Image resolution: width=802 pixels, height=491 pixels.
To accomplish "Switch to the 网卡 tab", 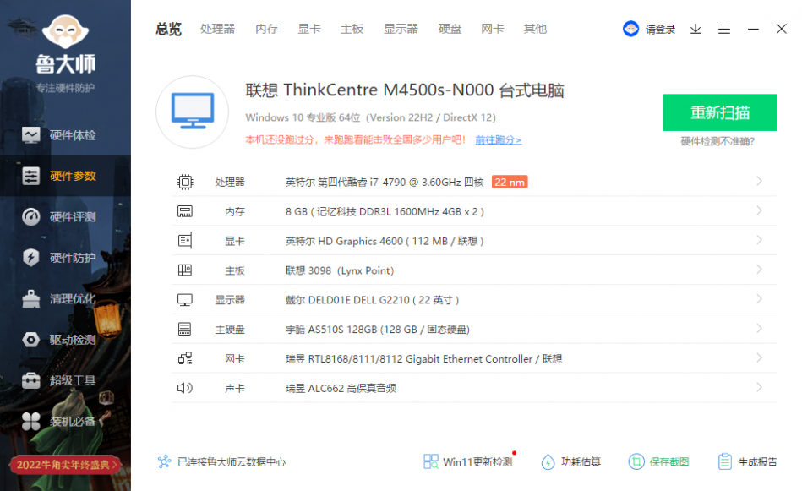I will (493, 29).
